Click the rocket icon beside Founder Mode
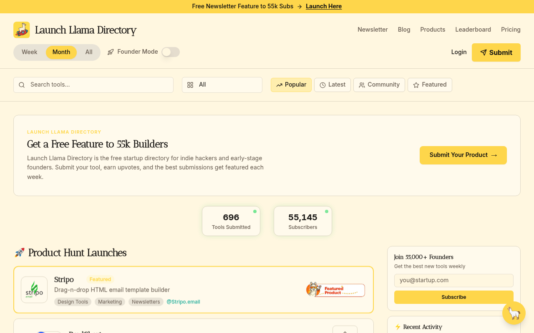The image size is (534, 333). (111, 52)
